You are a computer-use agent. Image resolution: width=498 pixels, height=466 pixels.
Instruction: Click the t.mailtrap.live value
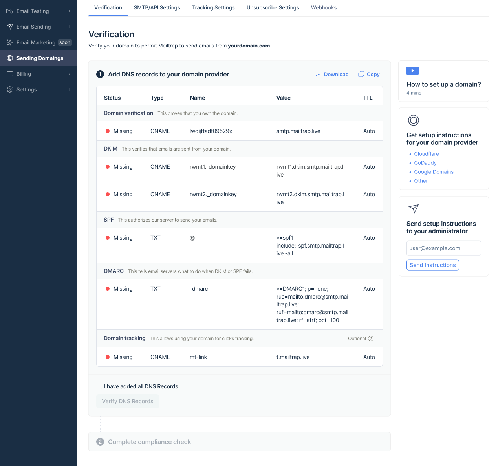[293, 357]
